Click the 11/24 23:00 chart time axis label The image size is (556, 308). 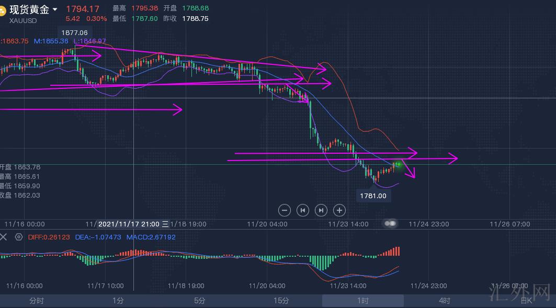(x=429, y=224)
